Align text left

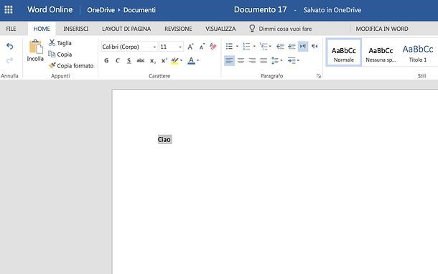click(229, 60)
